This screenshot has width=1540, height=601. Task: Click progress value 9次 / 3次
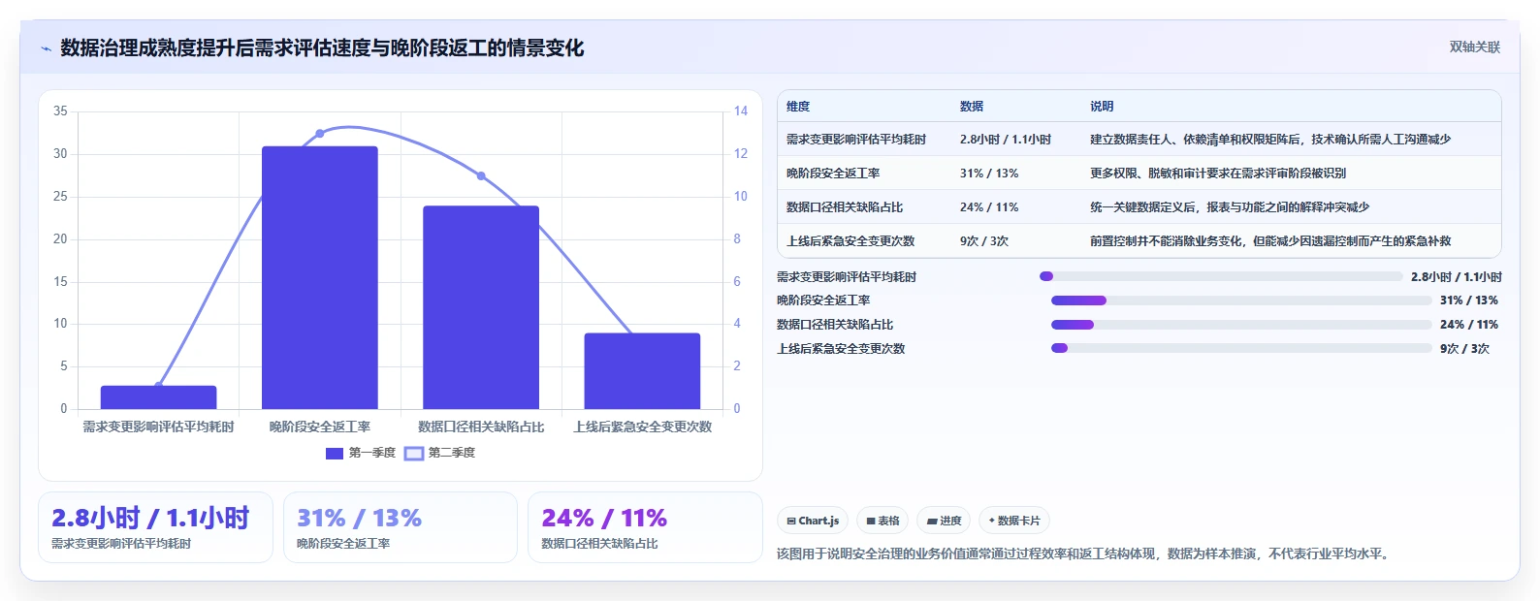tap(1464, 349)
